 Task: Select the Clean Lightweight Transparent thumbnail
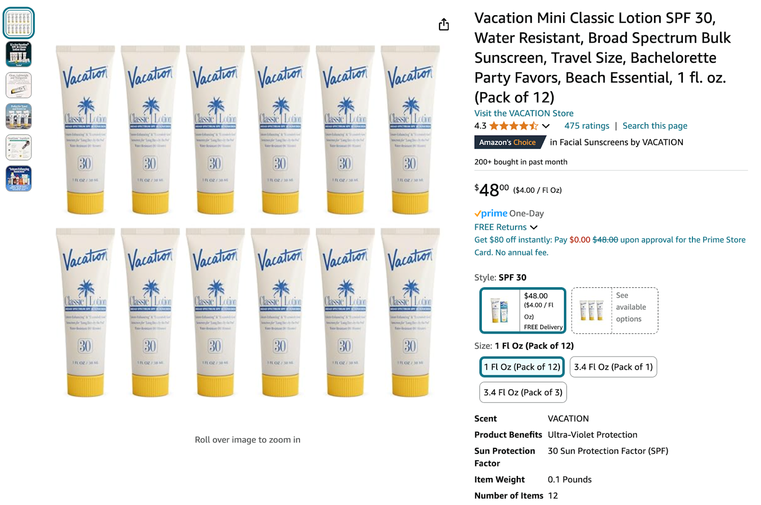click(19, 85)
